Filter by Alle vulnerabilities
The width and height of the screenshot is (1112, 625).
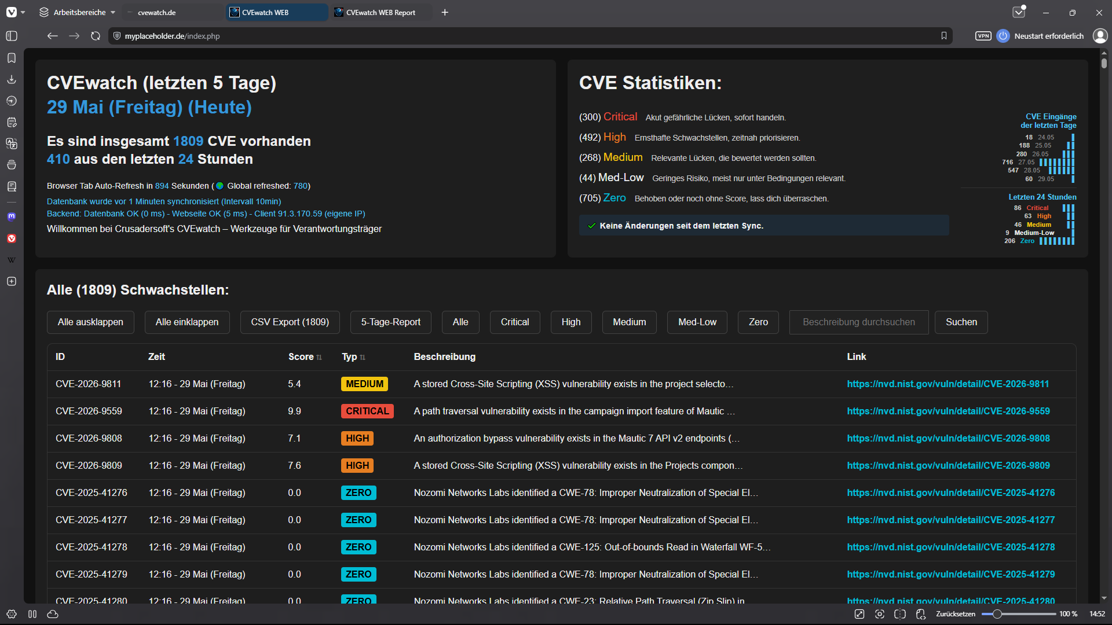coord(460,322)
